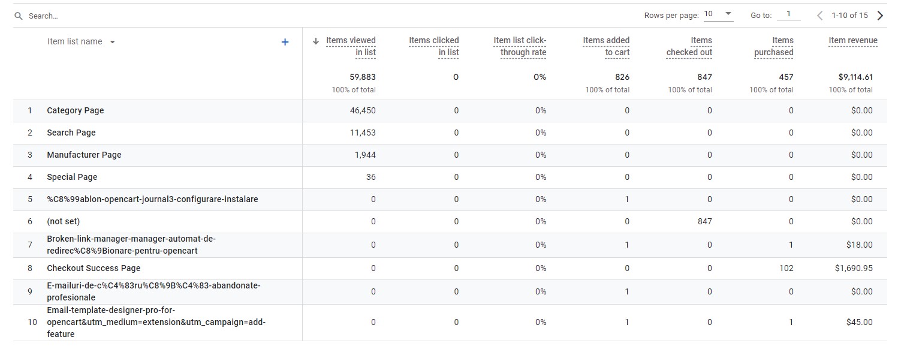Select the Search Page row
Viewport: 898px width, 352px height.
[450, 133]
